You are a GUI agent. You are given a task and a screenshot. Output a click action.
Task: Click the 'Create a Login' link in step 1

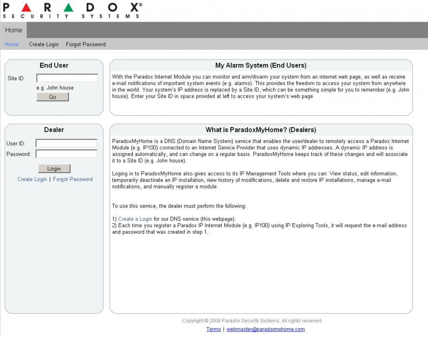point(135,219)
